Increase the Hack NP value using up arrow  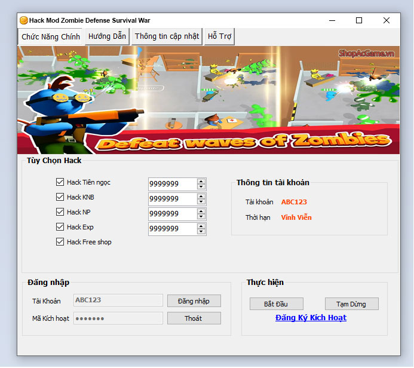coord(201,211)
